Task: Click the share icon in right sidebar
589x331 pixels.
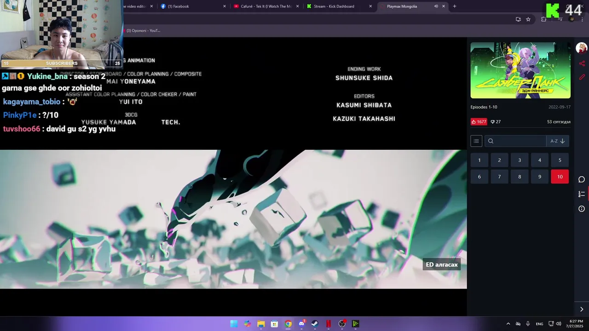Action: (582, 63)
